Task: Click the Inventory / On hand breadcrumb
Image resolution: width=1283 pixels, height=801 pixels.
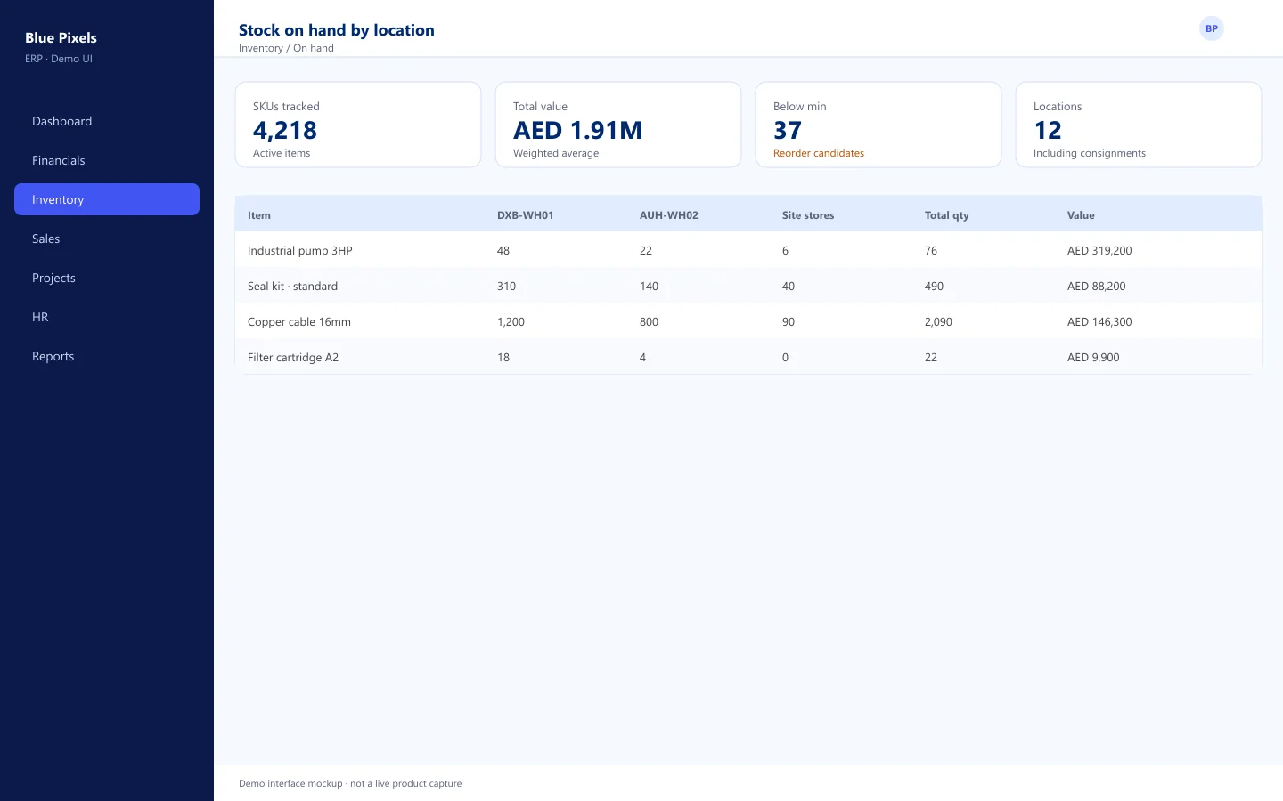Action: click(x=286, y=48)
